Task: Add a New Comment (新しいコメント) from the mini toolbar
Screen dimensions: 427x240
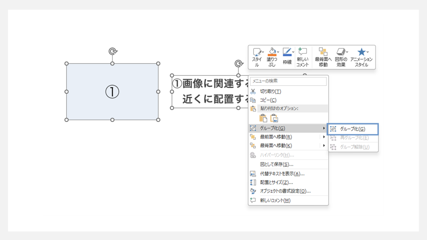Action: pos(303,57)
